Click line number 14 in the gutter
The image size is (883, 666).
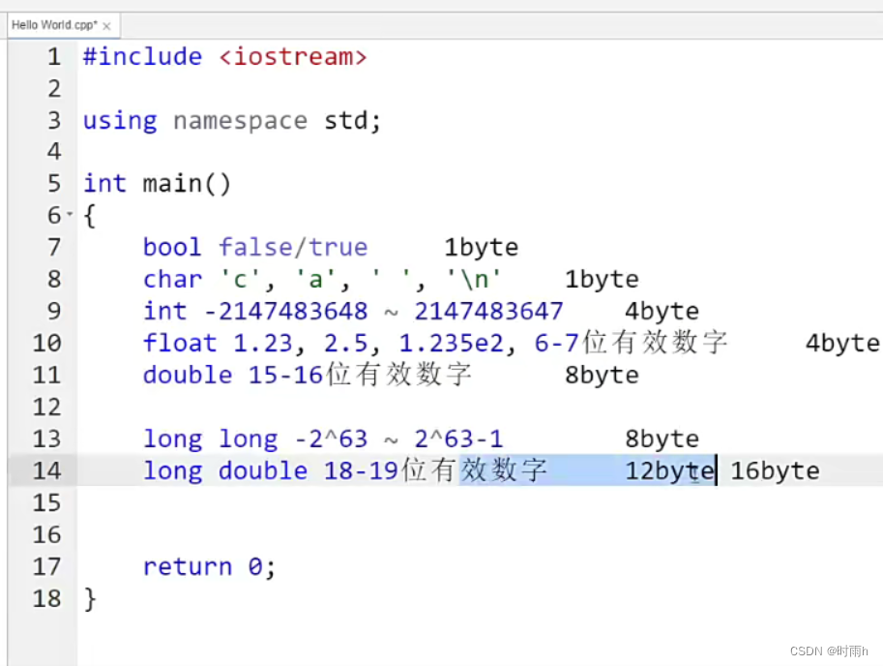45,470
